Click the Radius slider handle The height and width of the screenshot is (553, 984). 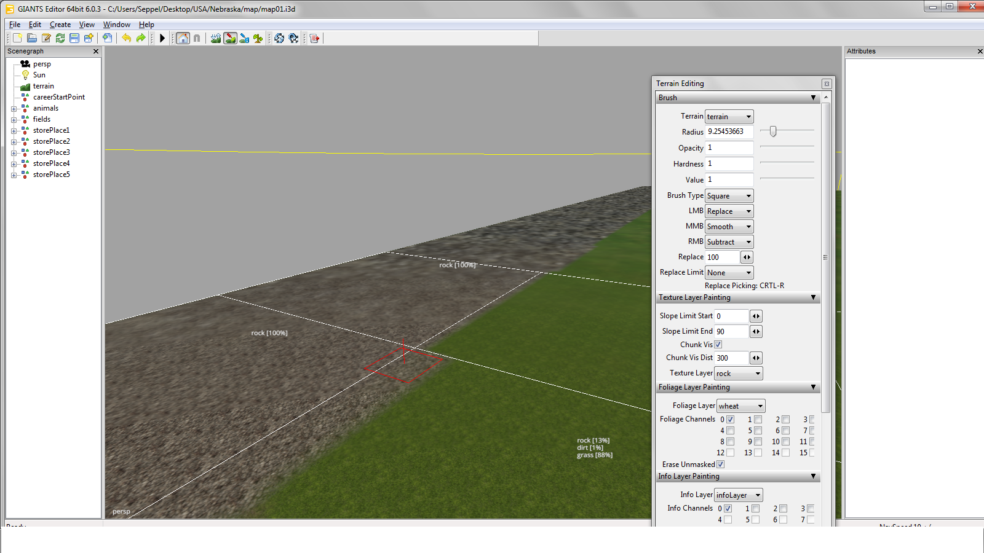click(773, 131)
